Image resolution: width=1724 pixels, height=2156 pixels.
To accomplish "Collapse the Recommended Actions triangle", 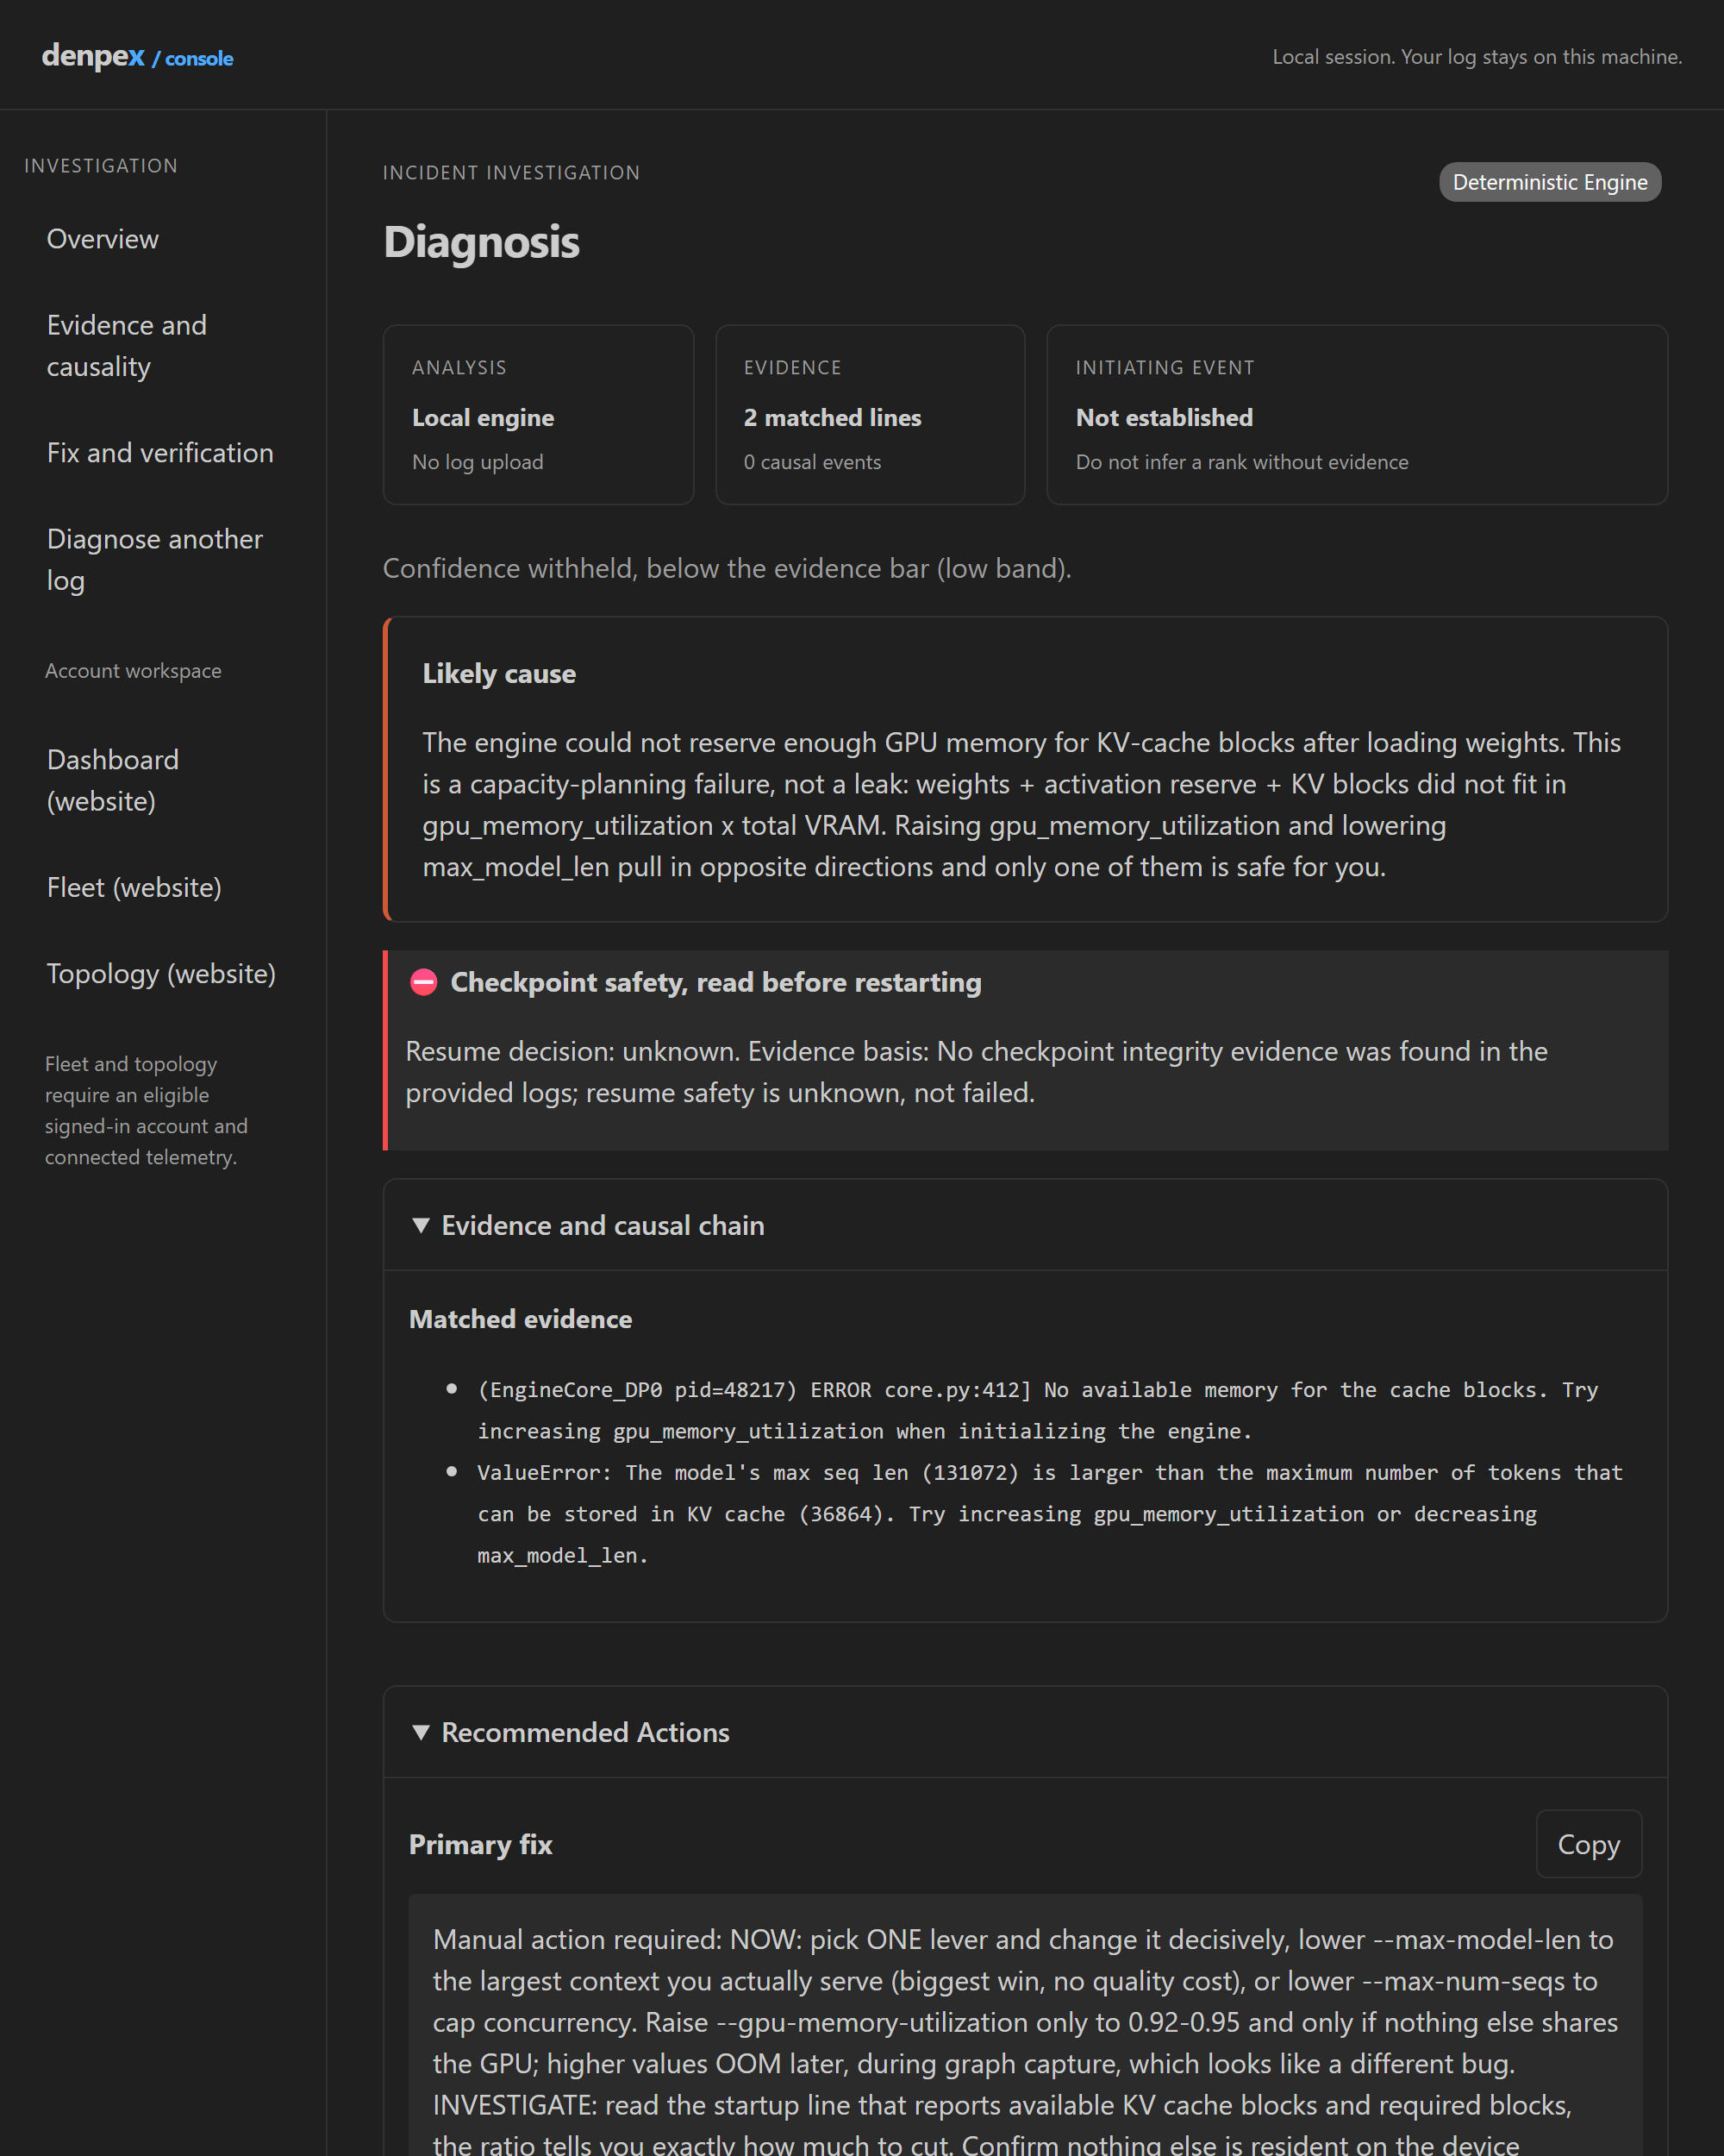I will click(x=421, y=1732).
